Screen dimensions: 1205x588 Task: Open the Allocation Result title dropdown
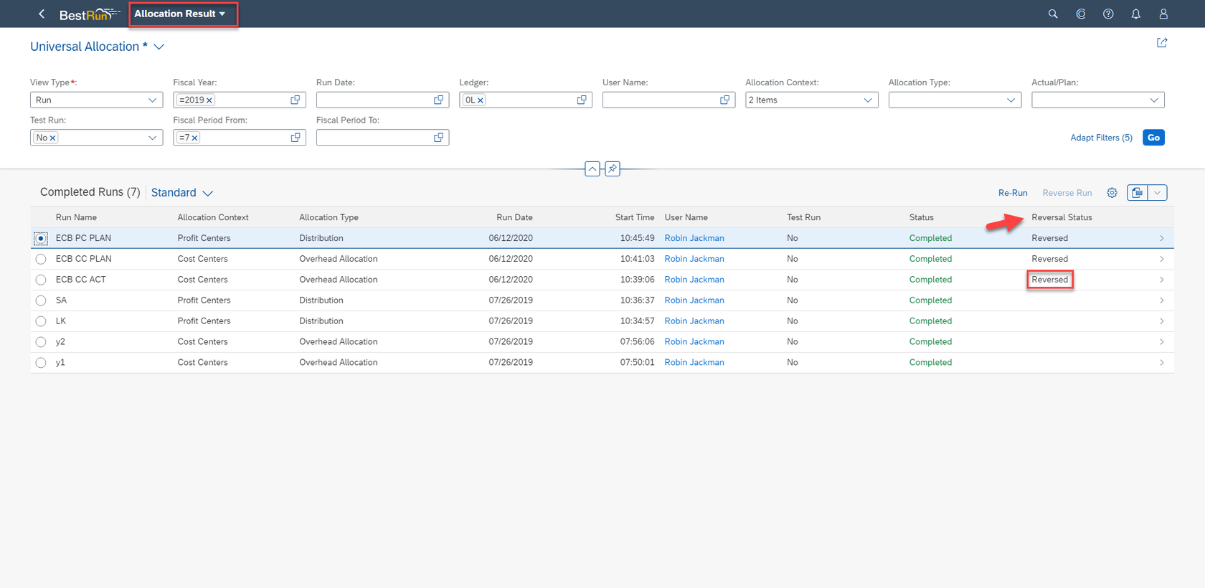coord(180,14)
